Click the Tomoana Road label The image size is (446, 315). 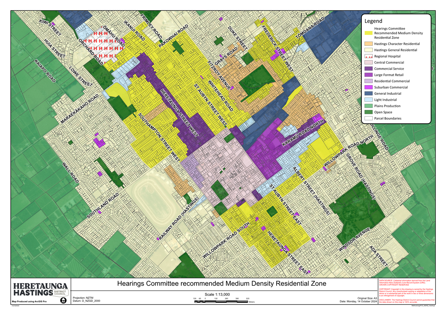click(310, 27)
